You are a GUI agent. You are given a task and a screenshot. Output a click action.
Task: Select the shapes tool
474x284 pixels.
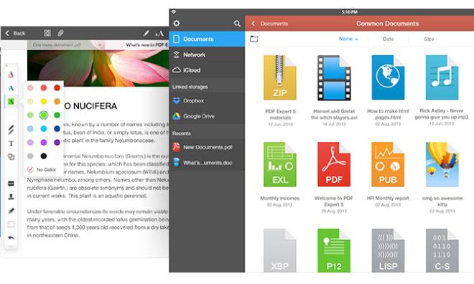11,156
